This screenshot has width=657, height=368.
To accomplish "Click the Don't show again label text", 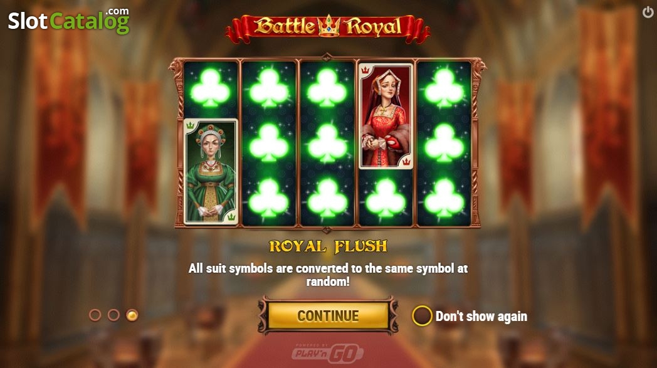I will coord(481,317).
